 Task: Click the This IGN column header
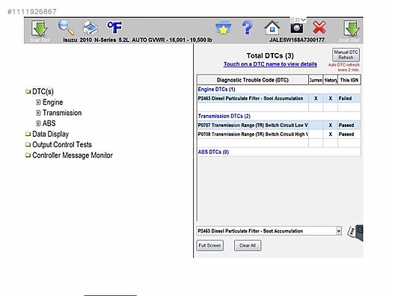click(349, 80)
